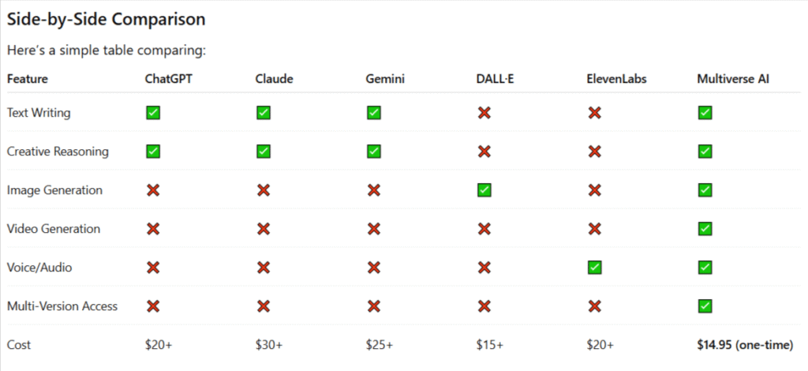Screen dimensions: 808x371
Task: Click the green check for ElevenLabs Voice/Audio
Action: (595, 268)
